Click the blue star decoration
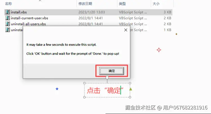Viewport: 211px width, 114px height. [x=57, y=89]
